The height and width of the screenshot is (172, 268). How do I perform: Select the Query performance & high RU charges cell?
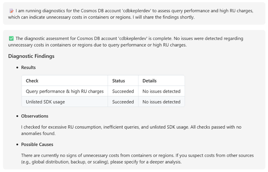(64, 91)
